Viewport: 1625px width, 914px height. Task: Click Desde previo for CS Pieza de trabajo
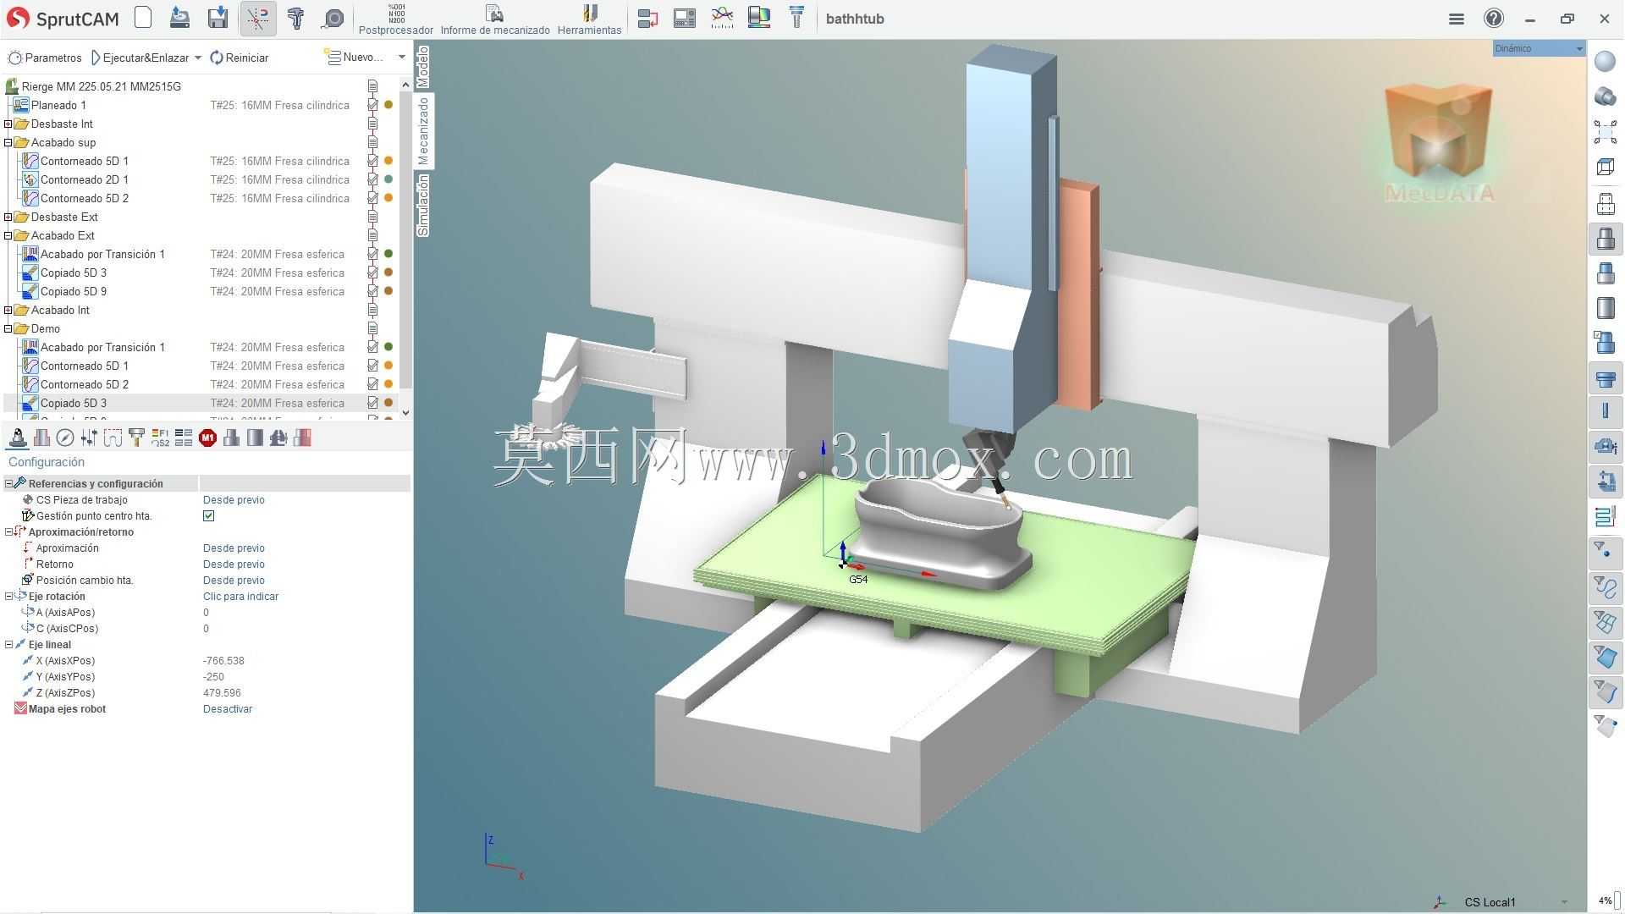coord(234,499)
